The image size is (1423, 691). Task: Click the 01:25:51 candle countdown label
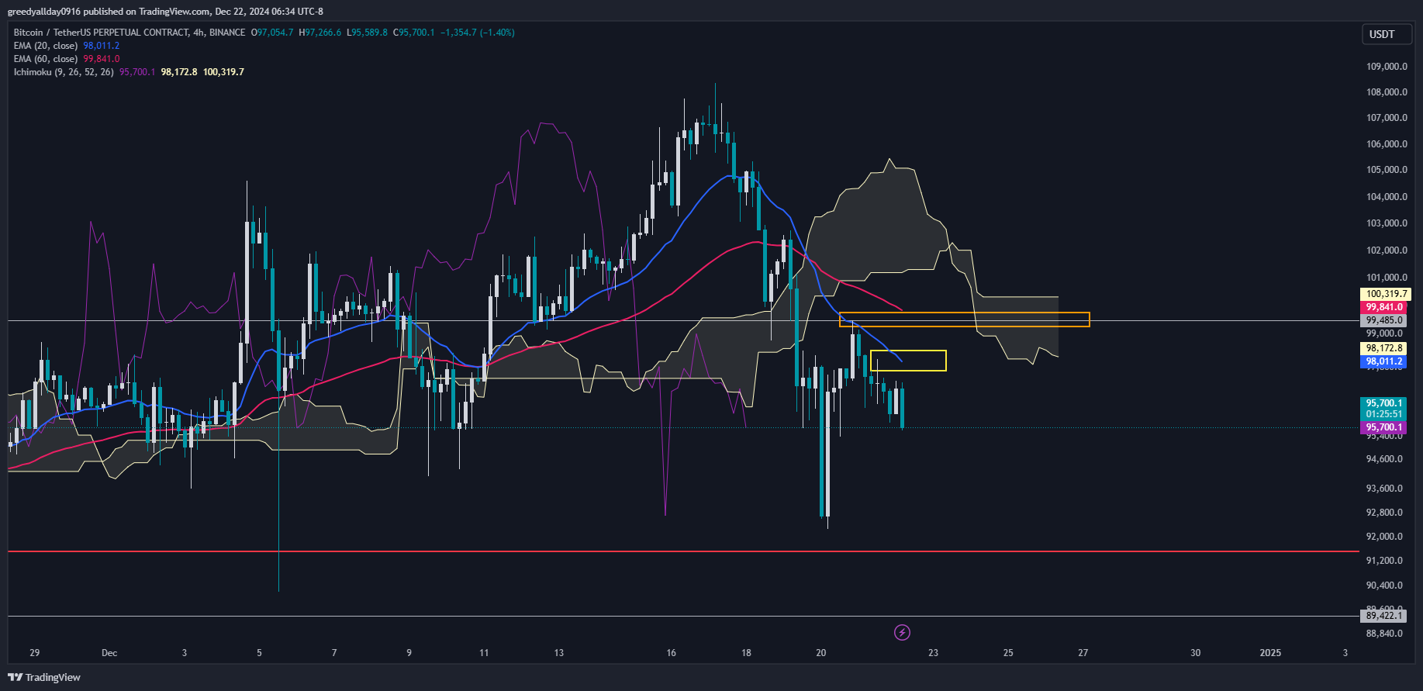click(x=1384, y=414)
